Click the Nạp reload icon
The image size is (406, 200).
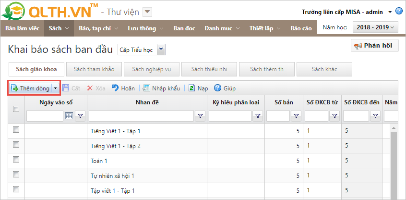(x=191, y=88)
